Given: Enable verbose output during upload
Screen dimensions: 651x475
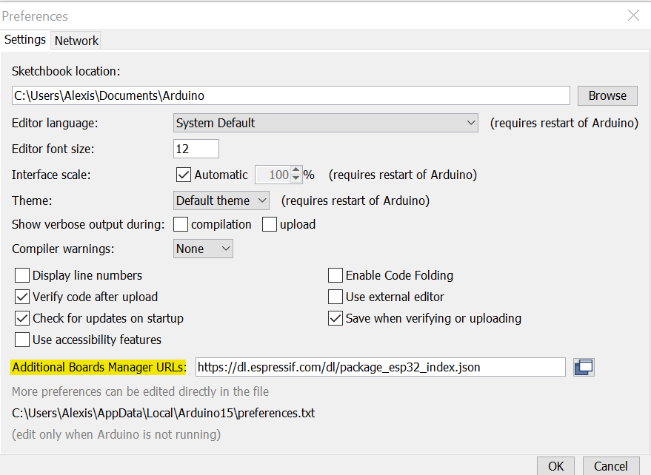Looking at the screenshot, I should click(270, 224).
